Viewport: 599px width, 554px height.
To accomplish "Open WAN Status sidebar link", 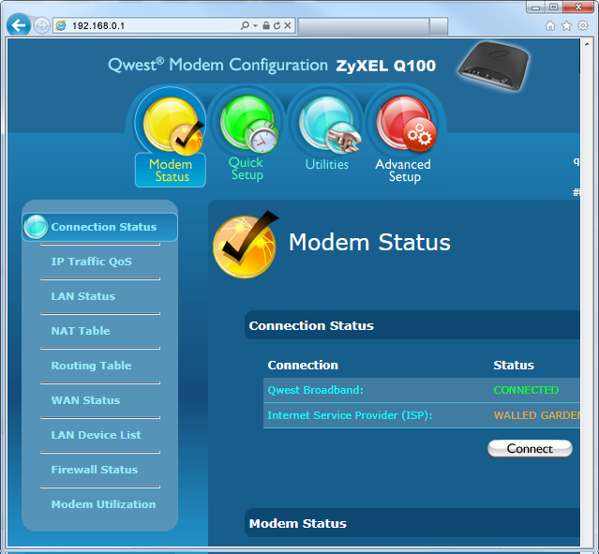I will 85,400.
